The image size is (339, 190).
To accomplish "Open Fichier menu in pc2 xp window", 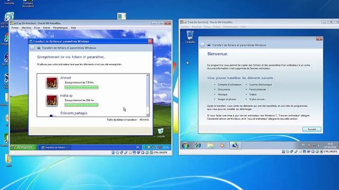I will pos(15,28).
